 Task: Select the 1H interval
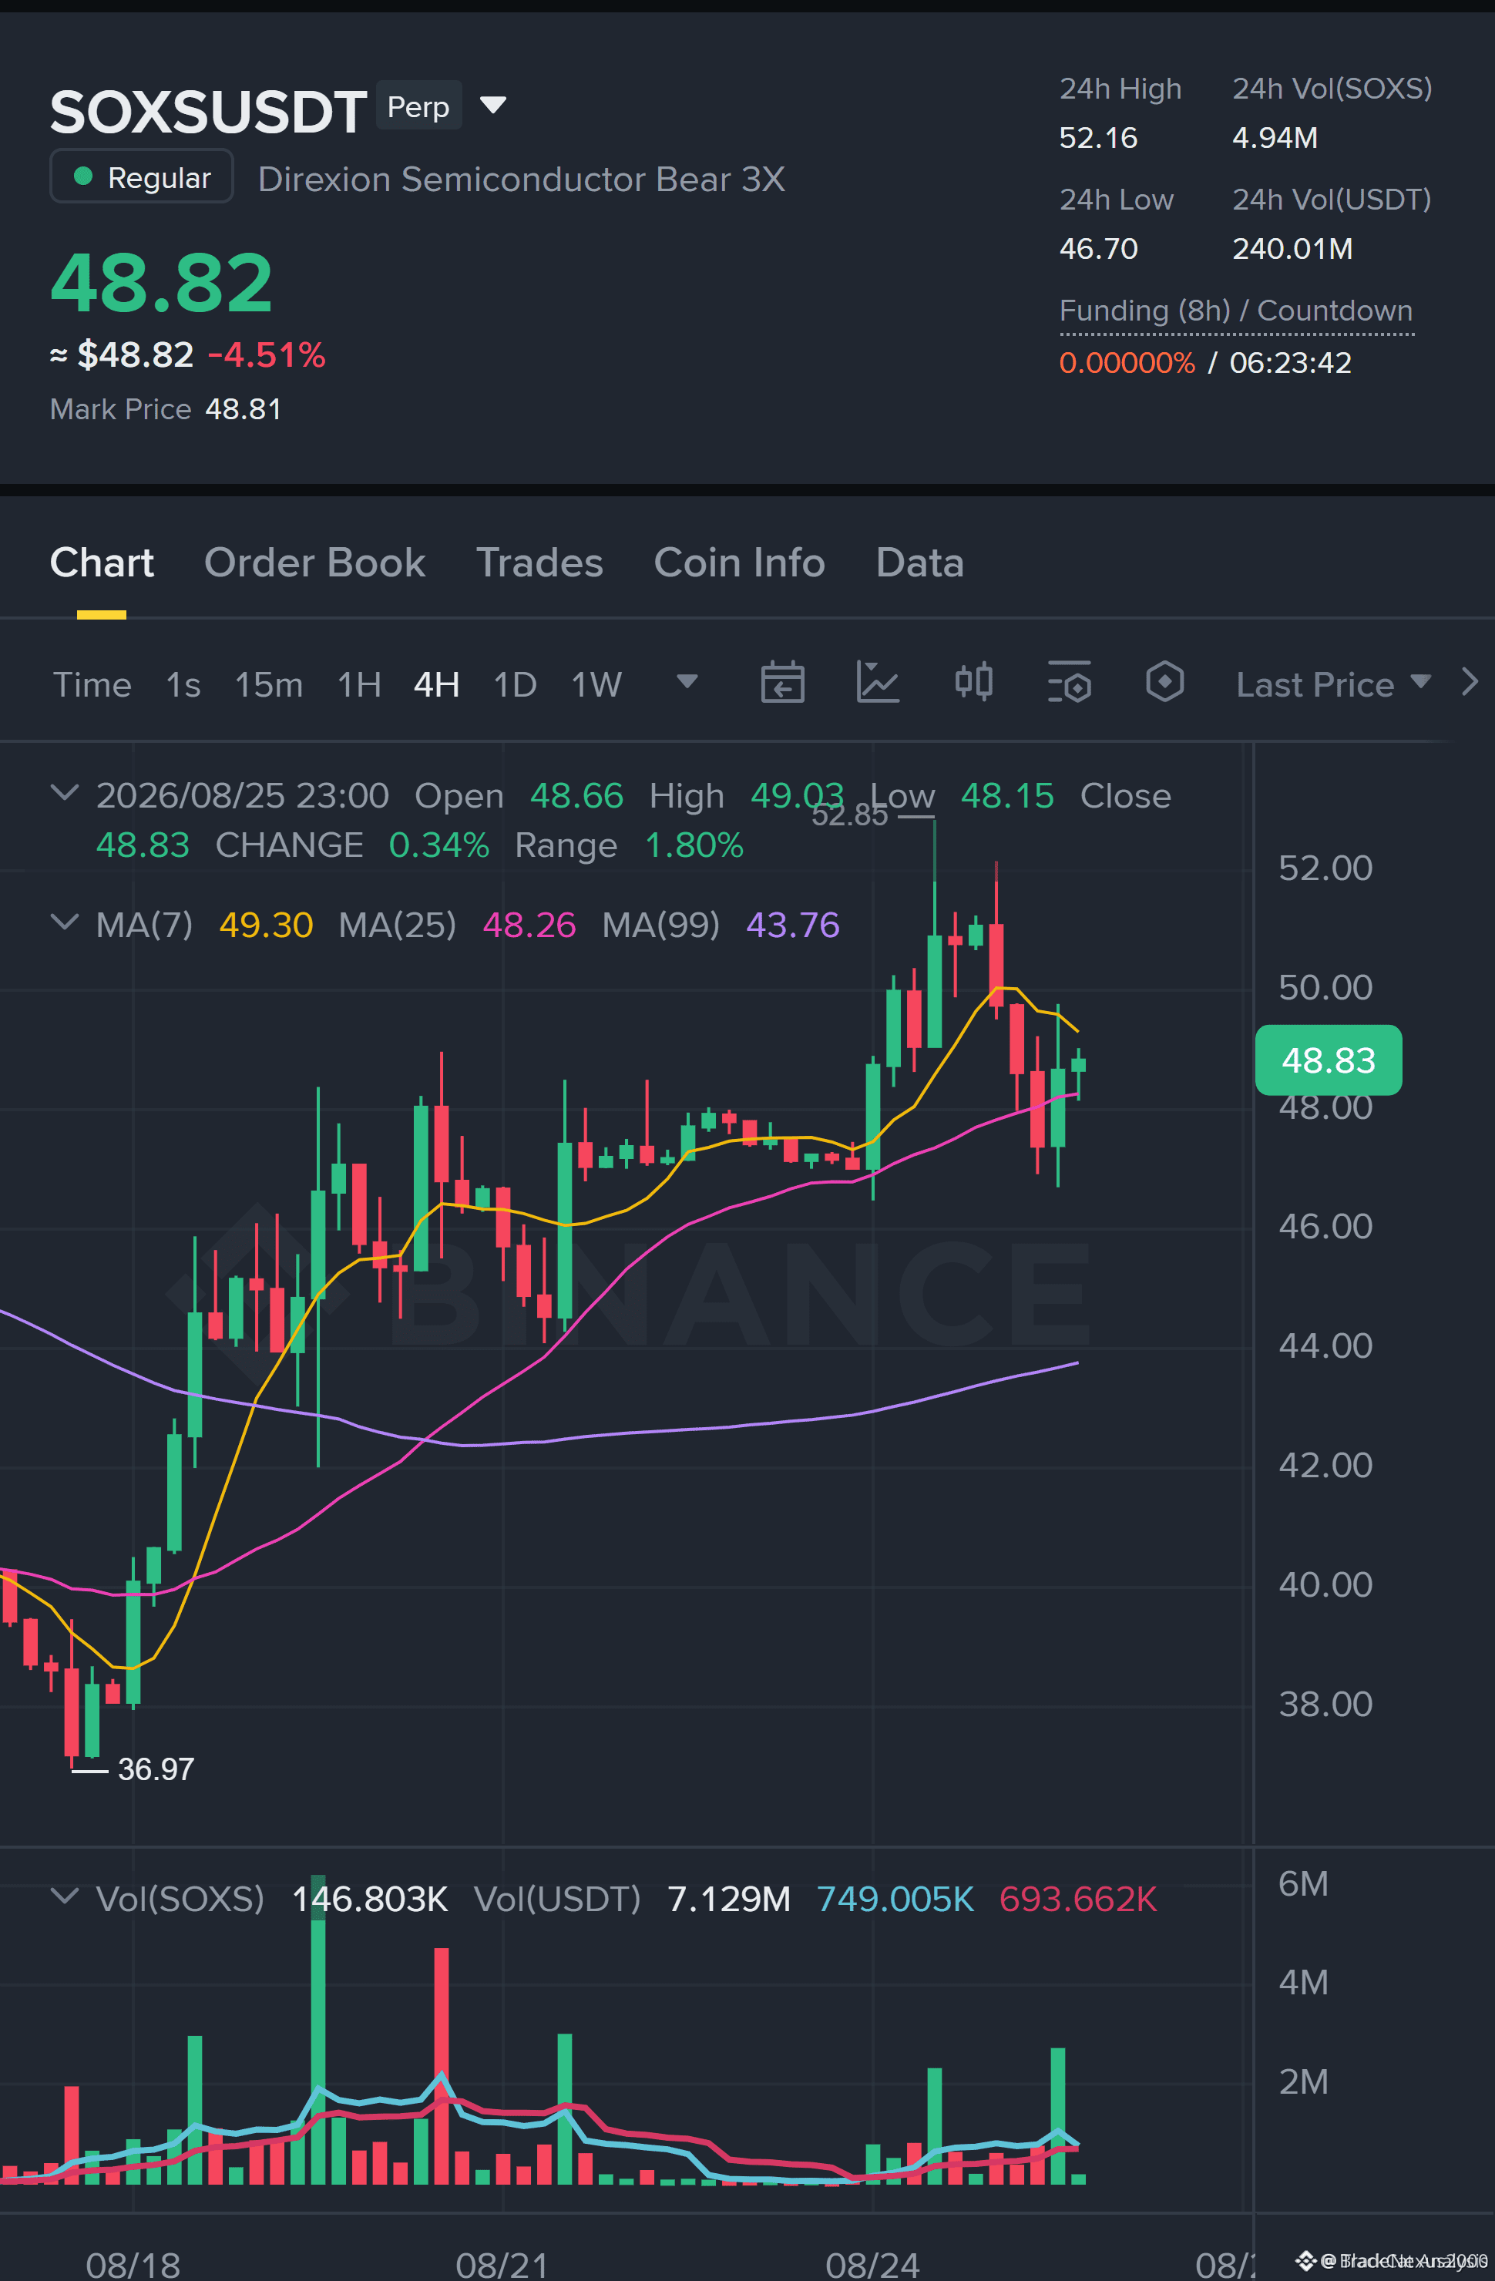[359, 684]
